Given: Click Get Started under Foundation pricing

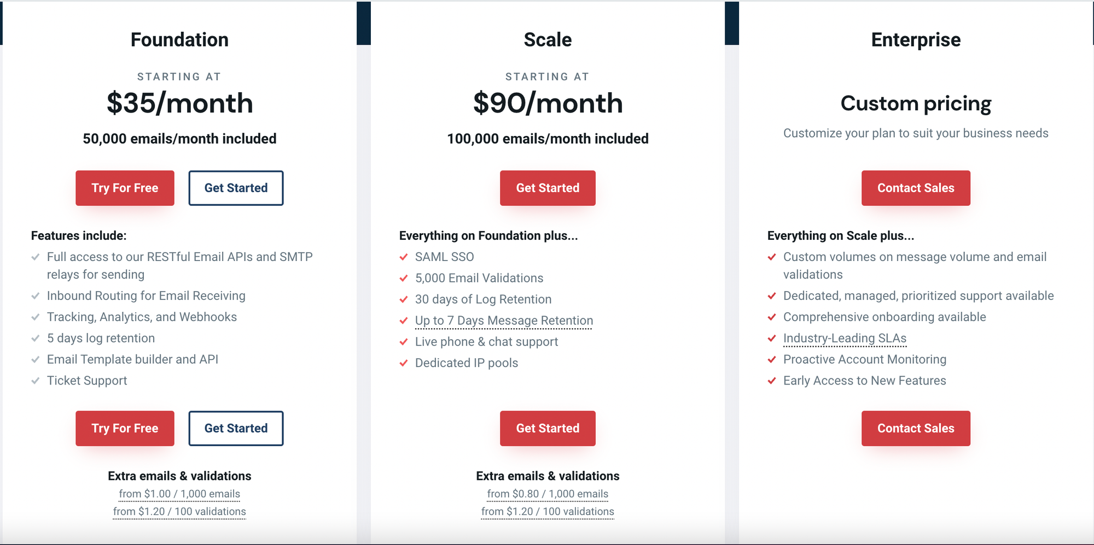Looking at the screenshot, I should (236, 188).
